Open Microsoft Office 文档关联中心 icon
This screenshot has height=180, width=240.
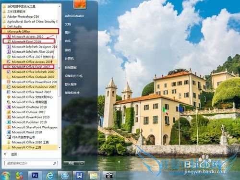point(9,97)
